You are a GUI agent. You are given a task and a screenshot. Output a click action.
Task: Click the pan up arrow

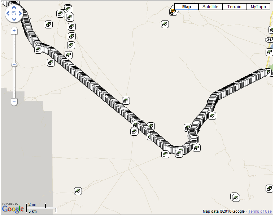pos(14,8)
